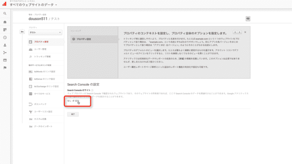Click the 完了 button
The width and height of the screenshot is (292, 164).
tap(73, 114)
